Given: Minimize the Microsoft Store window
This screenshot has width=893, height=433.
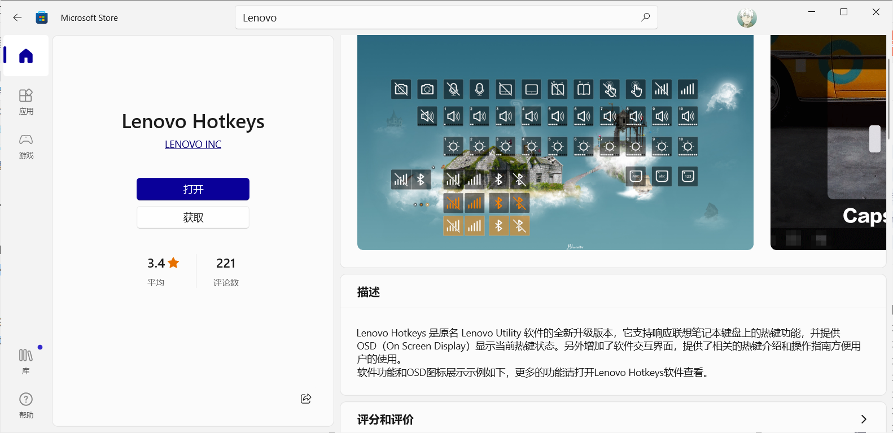Looking at the screenshot, I should click(812, 12).
